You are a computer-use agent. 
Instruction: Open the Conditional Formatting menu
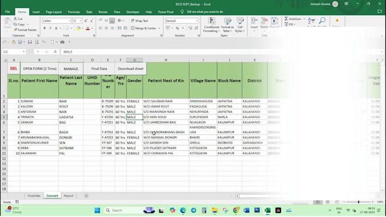click(212, 25)
